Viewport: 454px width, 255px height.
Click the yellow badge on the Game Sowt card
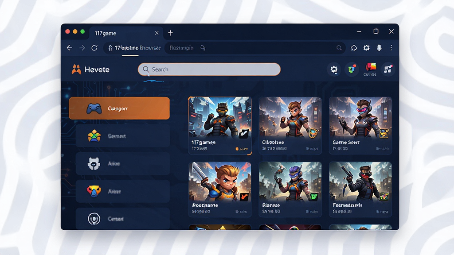click(x=384, y=133)
